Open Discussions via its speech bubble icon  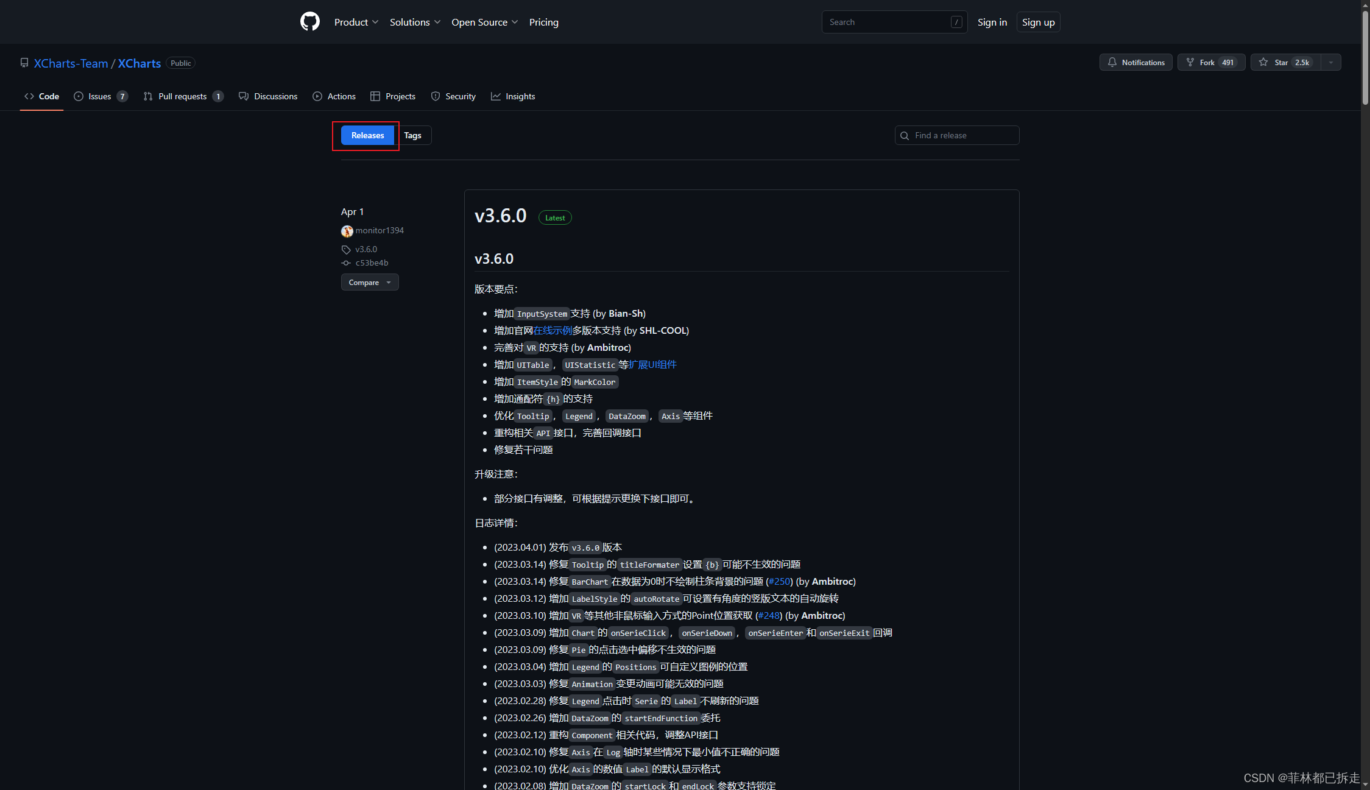coord(243,96)
